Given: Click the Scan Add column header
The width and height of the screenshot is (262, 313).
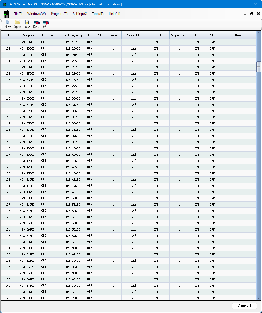Looking at the screenshot, I should pos(134,35).
